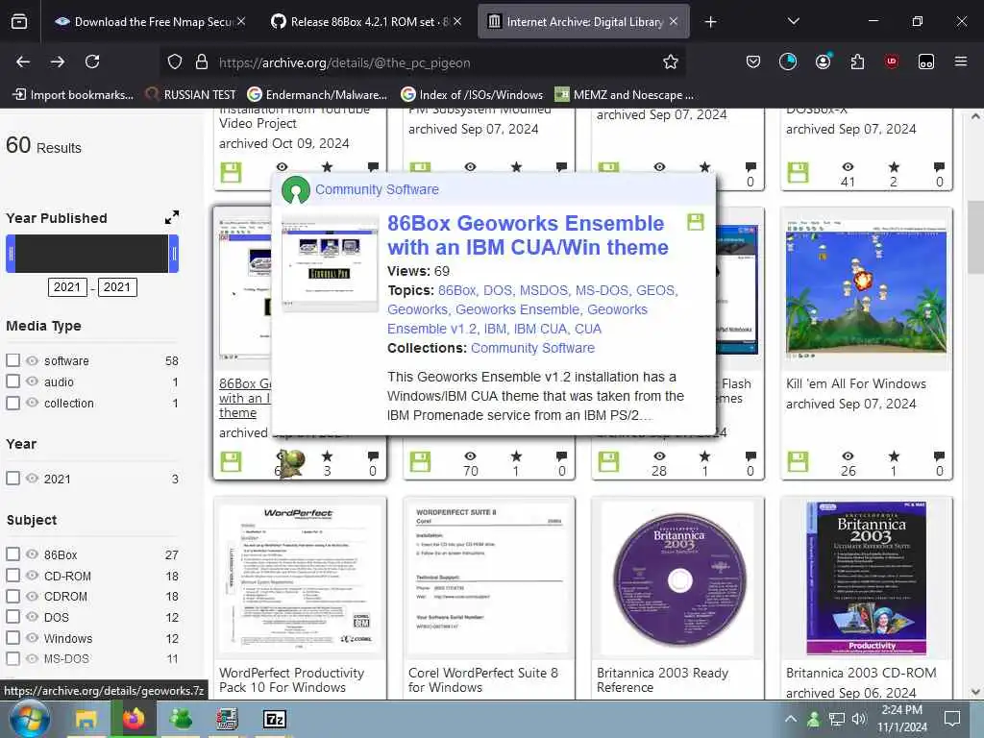Click the padlock site security icon
The image size is (984, 738).
coord(202,61)
